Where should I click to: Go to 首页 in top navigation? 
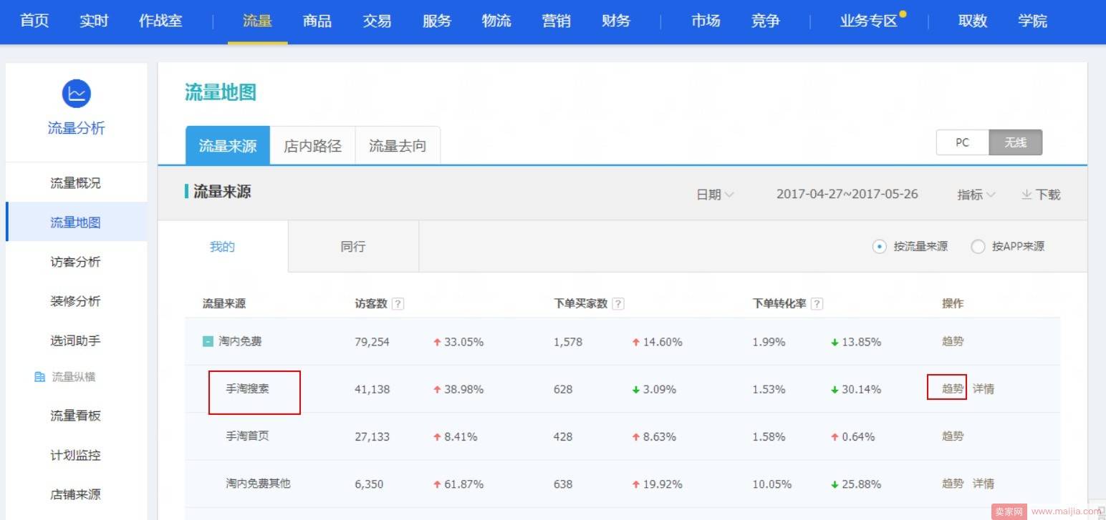coord(34,21)
